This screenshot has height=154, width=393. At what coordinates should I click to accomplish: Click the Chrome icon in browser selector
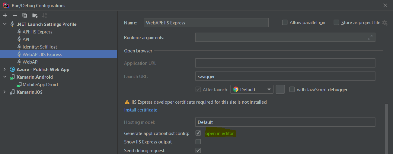tap(236, 90)
